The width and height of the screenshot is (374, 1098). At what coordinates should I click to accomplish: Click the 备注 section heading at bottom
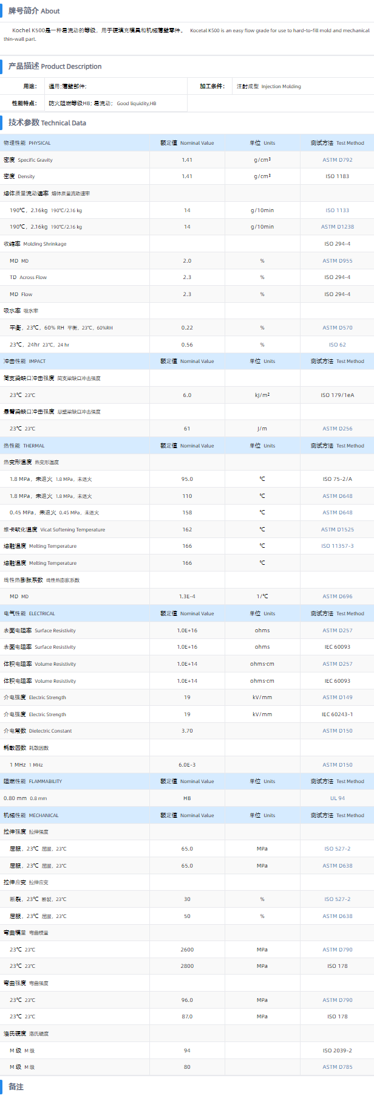16,1086
